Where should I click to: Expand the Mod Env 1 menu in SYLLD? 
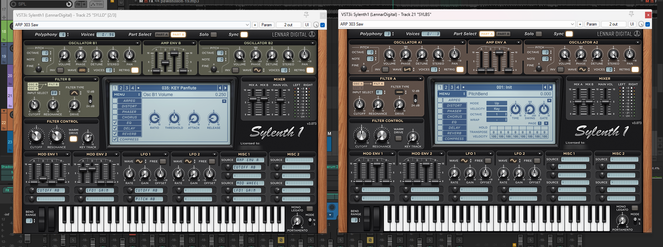click(x=67, y=154)
